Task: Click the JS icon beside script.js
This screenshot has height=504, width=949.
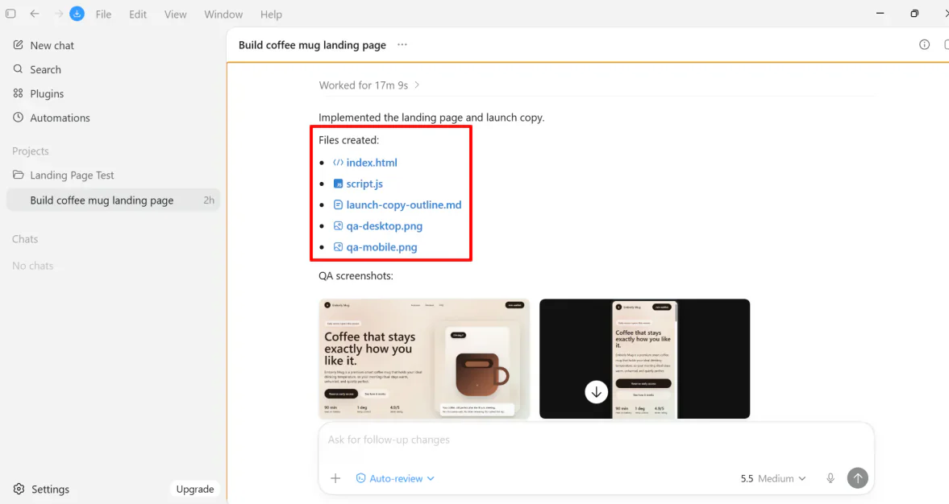Action: (339, 184)
